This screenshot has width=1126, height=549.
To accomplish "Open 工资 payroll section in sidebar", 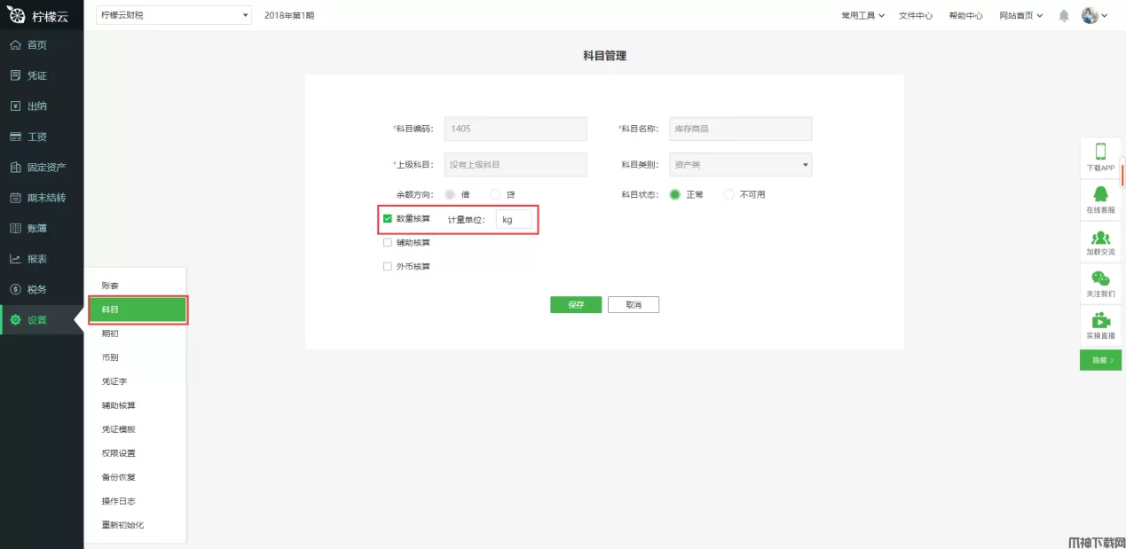I will (42, 137).
